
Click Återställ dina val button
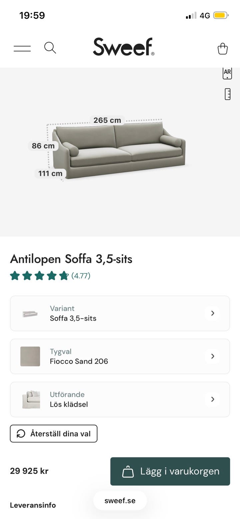pyautogui.click(x=54, y=434)
